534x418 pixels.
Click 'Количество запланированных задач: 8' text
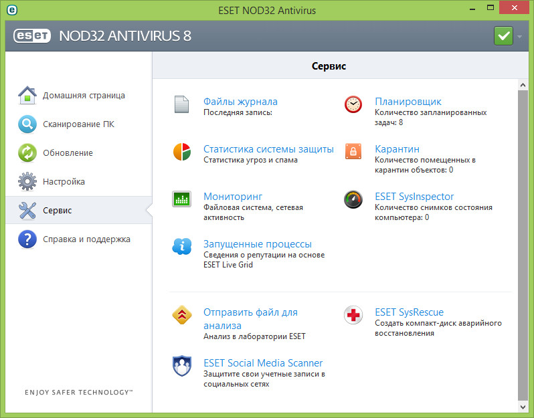430,118
